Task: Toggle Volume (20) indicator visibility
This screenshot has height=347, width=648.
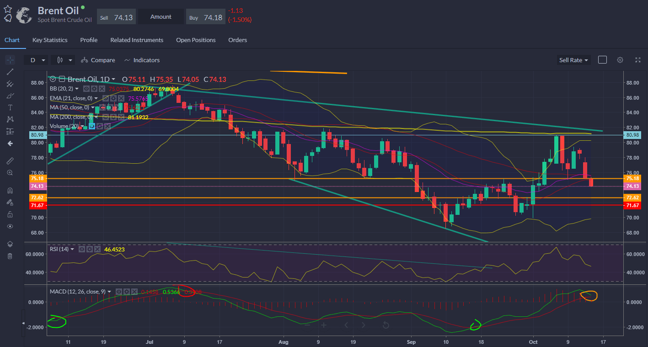Action: coord(92,126)
